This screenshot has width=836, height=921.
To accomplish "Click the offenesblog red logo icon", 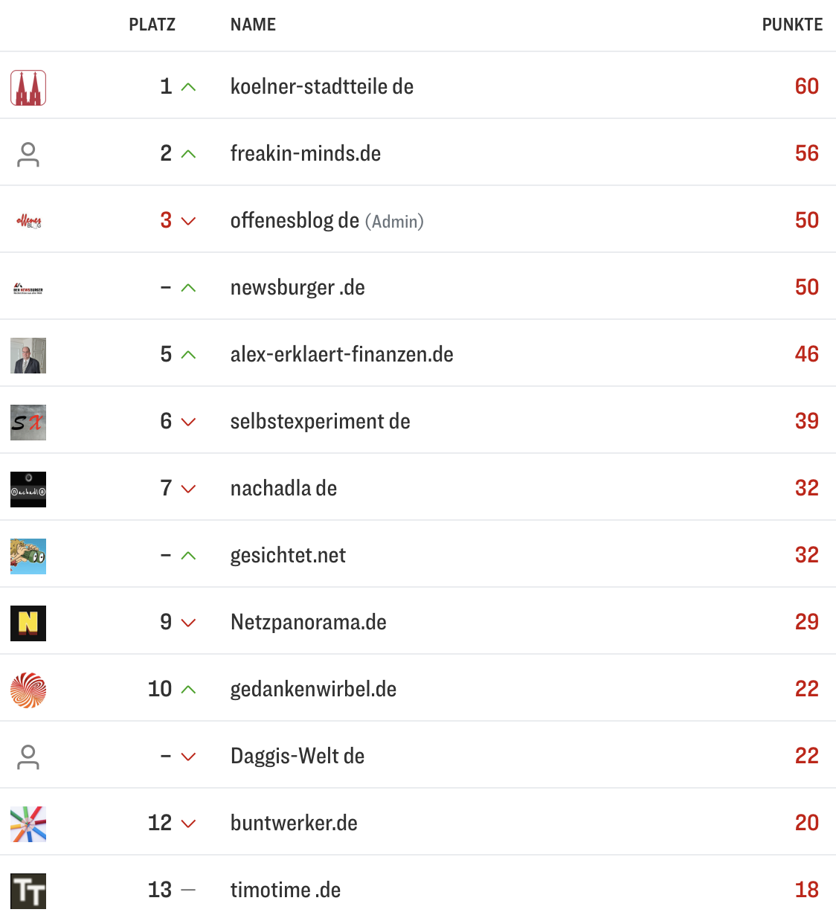I will (x=28, y=221).
